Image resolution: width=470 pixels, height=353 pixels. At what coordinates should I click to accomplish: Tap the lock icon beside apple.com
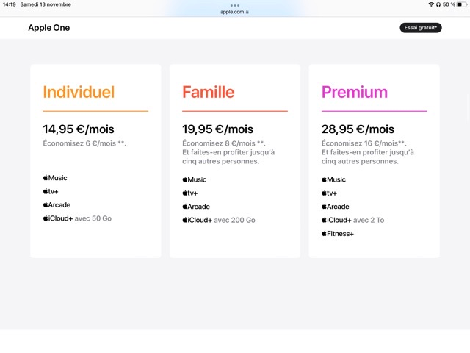click(x=247, y=12)
